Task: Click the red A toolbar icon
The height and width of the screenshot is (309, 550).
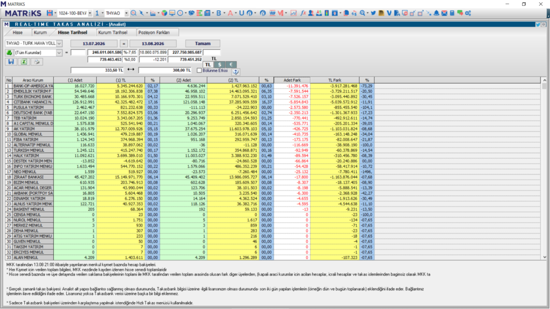Action: tap(230, 13)
